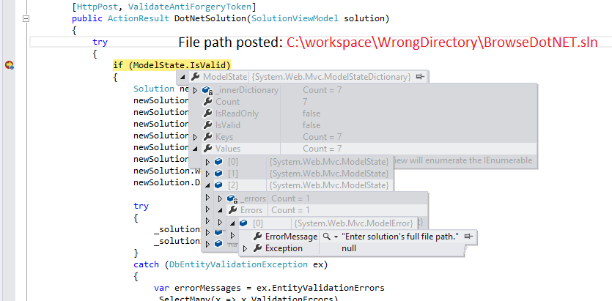The width and height of the screenshot is (612, 301).
Task: Pin the ModelState data tip
Action: 420,76
